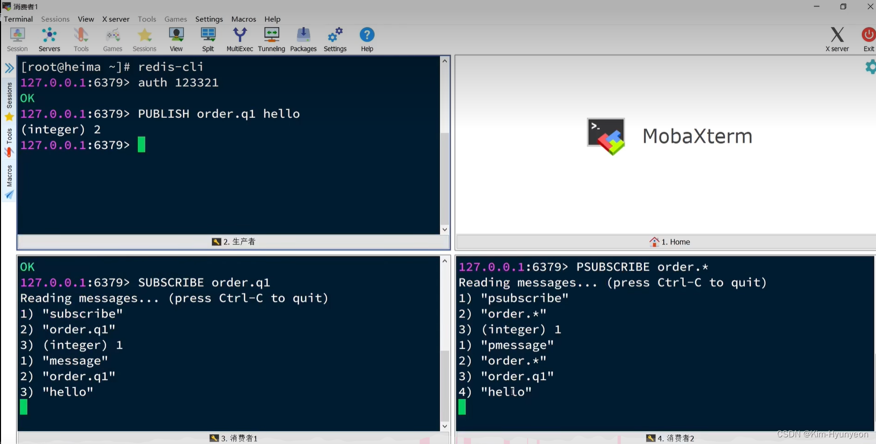The height and width of the screenshot is (444, 876).
Task: Open the X server menu
Action: (116, 19)
